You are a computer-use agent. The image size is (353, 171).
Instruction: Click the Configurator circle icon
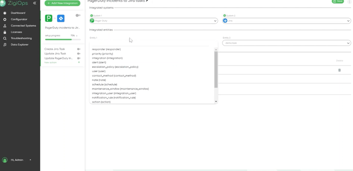[5, 20]
